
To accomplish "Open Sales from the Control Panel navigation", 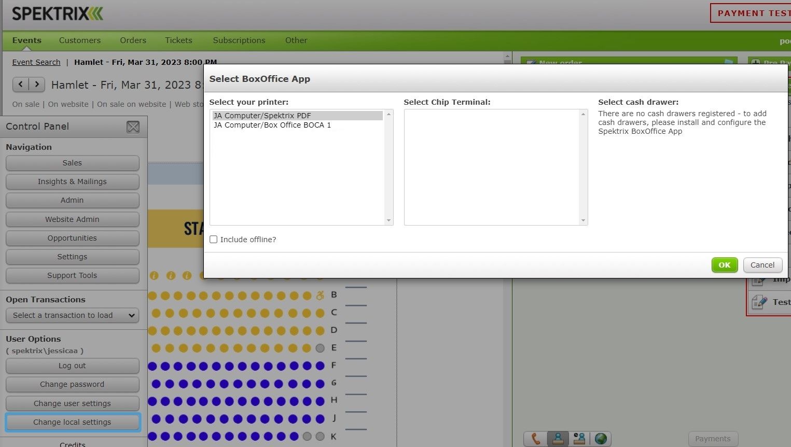I will point(72,163).
